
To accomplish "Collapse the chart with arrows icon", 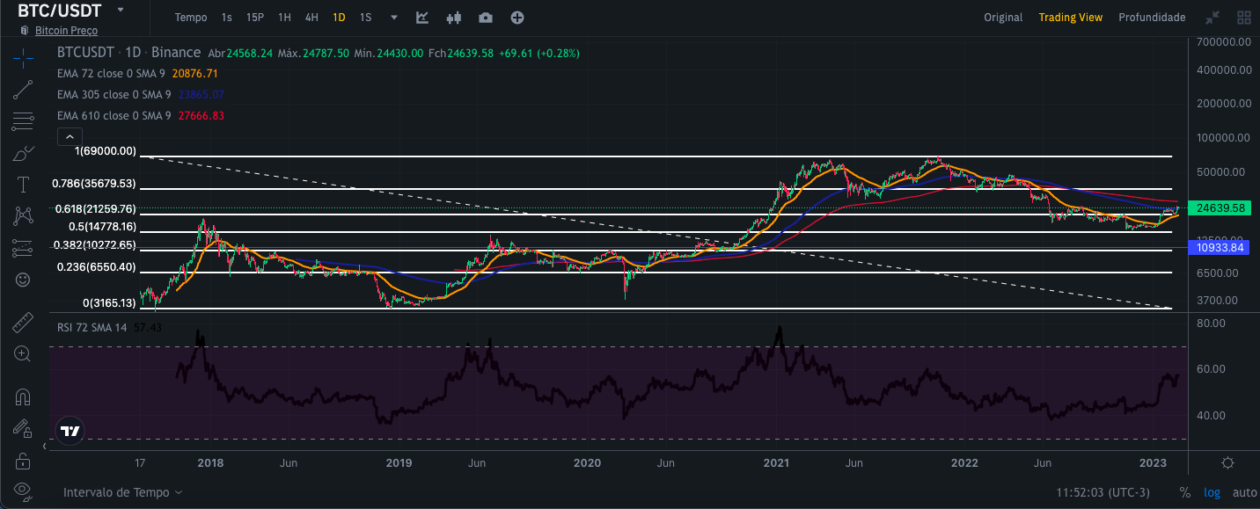I will tap(1212, 18).
